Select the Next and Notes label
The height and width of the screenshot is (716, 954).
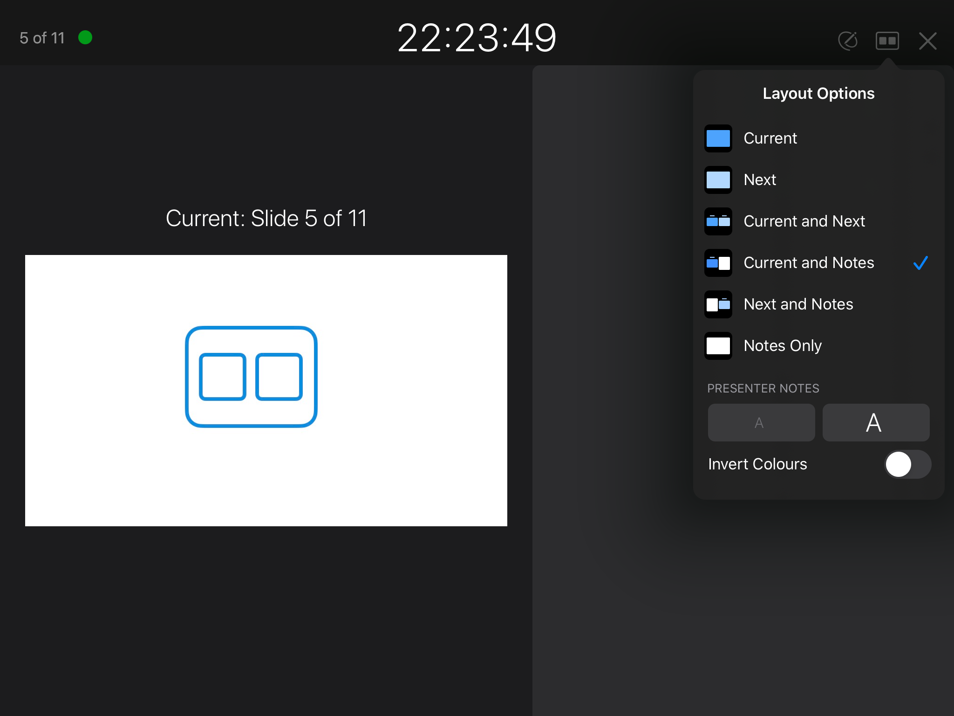[x=798, y=304]
